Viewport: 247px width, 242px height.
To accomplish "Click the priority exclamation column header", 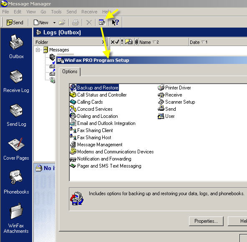I will coord(122,42).
